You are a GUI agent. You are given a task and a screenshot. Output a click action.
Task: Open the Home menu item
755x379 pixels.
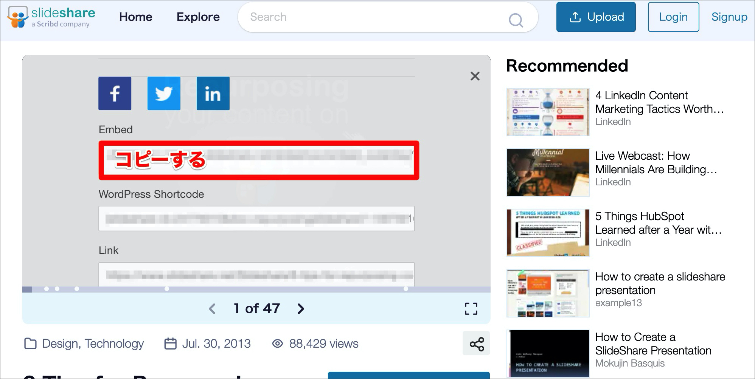pos(135,17)
